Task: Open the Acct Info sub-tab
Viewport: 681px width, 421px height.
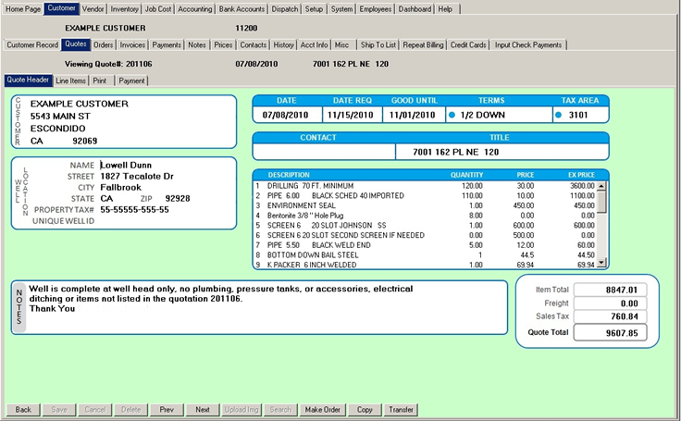Action: 314,44
